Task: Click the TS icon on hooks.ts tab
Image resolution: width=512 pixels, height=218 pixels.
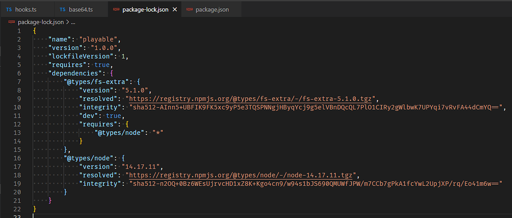Action: point(9,9)
